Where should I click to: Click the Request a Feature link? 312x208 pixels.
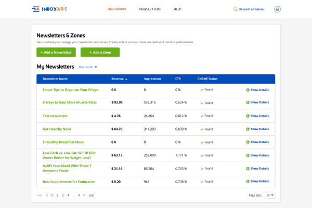click(x=251, y=9)
